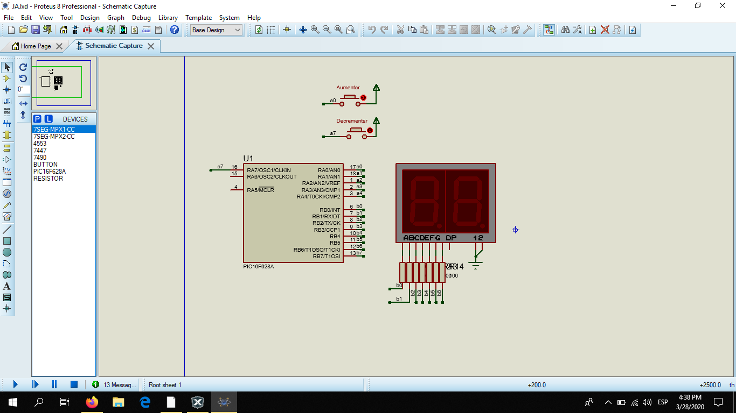The image size is (736, 413).
Task: Choose the Subcircuit mode tool
Action: pyautogui.click(x=7, y=135)
